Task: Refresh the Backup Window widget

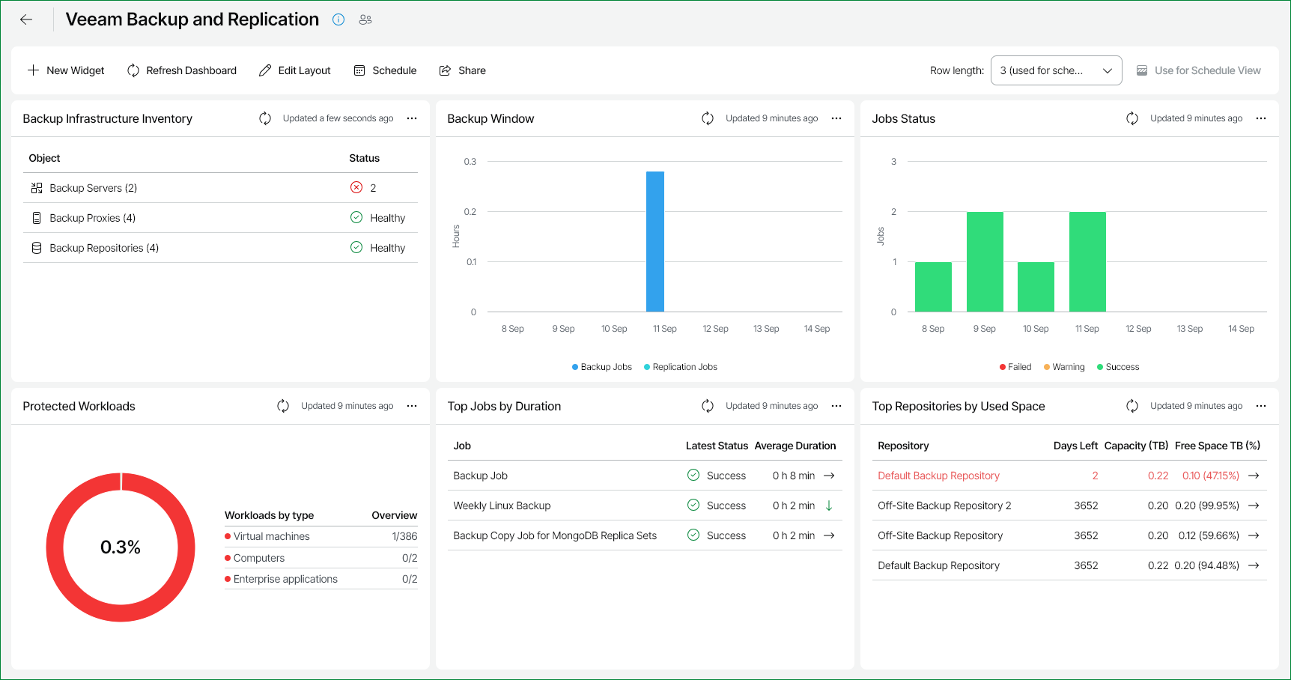Action: (707, 118)
